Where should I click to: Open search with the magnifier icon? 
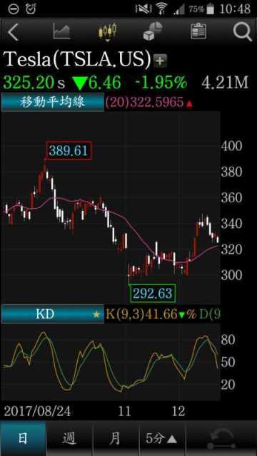(243, 32)
